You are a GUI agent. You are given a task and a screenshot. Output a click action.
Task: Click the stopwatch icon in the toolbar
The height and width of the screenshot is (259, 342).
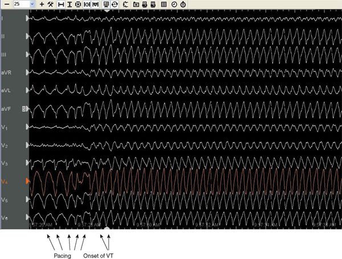point(182,4)
